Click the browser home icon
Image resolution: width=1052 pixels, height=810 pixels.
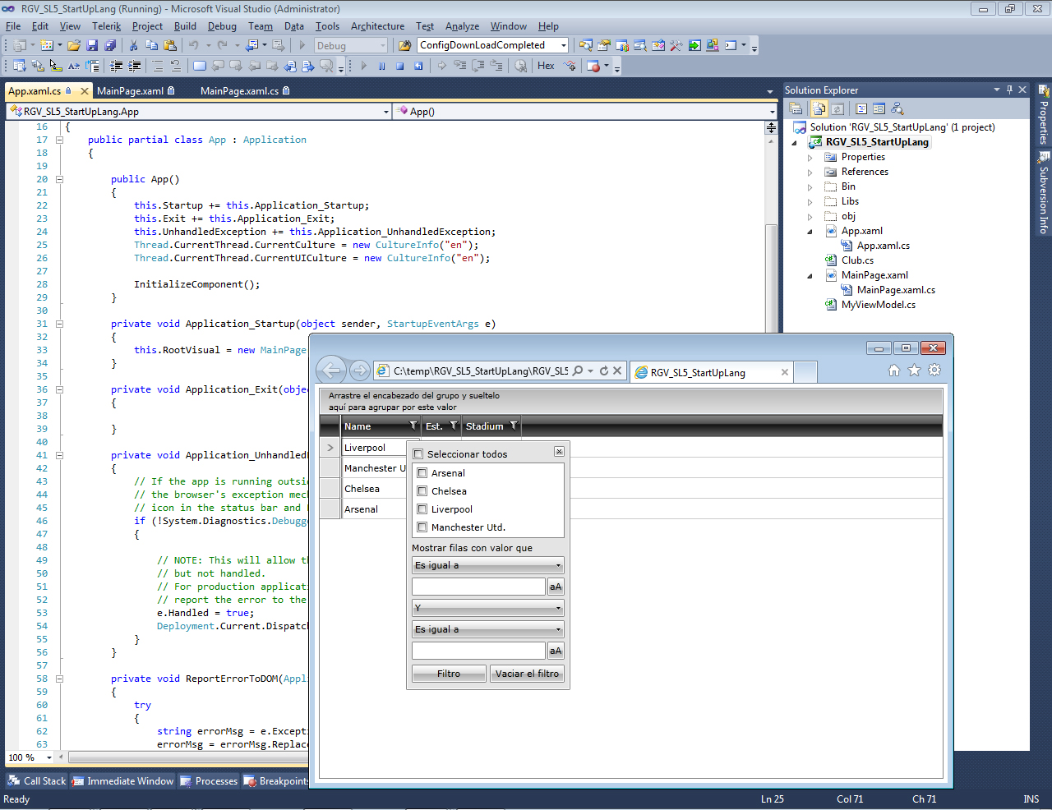coord(894,370)
